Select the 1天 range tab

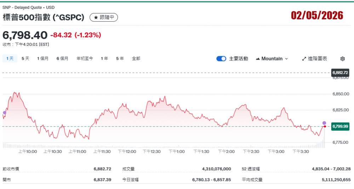point(10,59)
